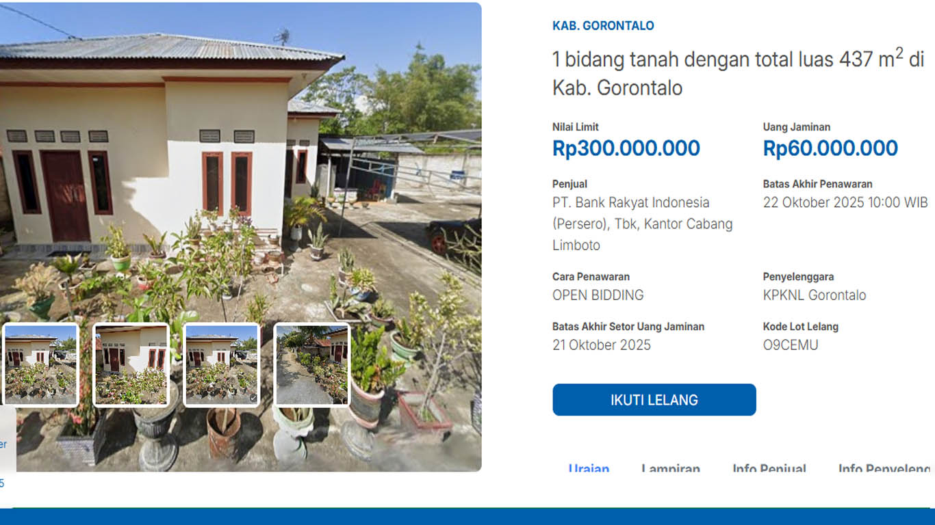Click the KAB. GORONTALO location link
935x525 pixels.
pos(603,26)
